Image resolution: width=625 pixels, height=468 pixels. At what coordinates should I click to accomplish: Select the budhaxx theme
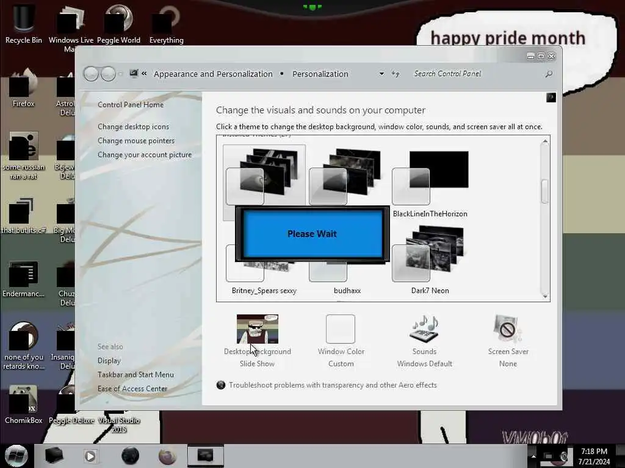pos(347,278)
